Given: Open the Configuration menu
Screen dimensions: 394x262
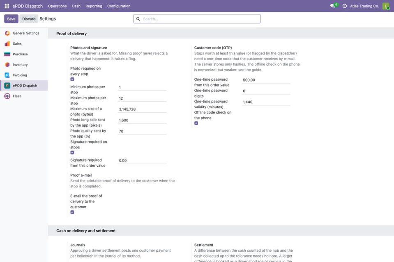Looking at the screenshot, I should (x=119, y=6).
